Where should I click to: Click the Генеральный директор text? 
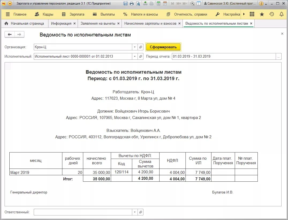pos(29,192)
